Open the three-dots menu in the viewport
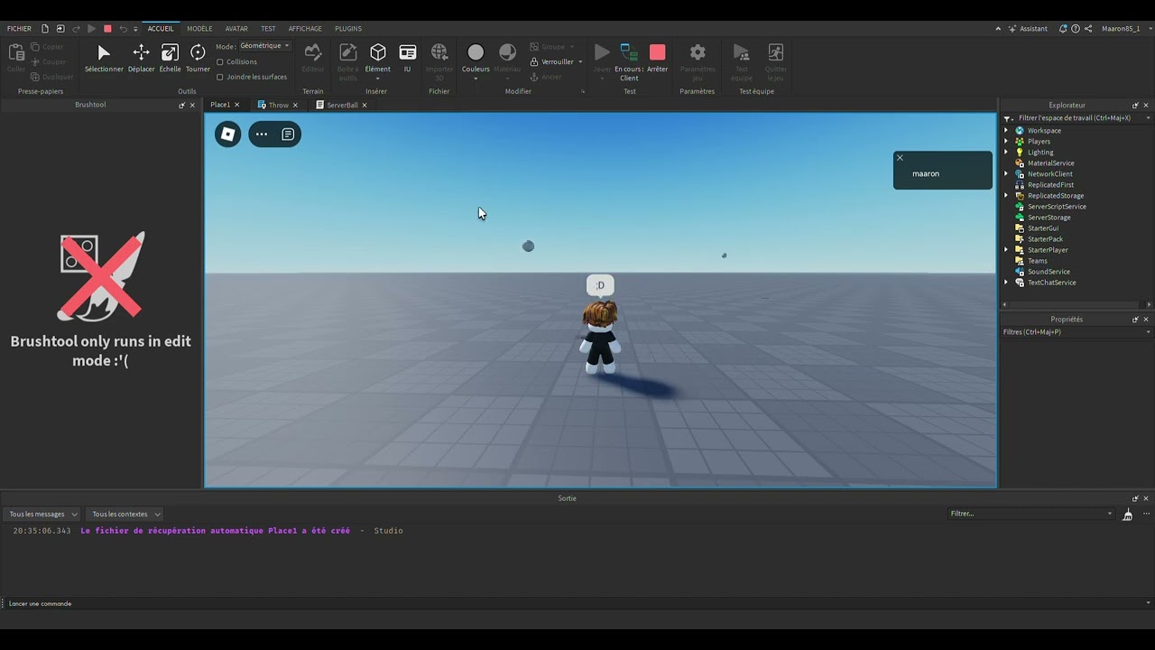Image resolution: width=1155 pixels, height=650 pixels. point(262,135)
